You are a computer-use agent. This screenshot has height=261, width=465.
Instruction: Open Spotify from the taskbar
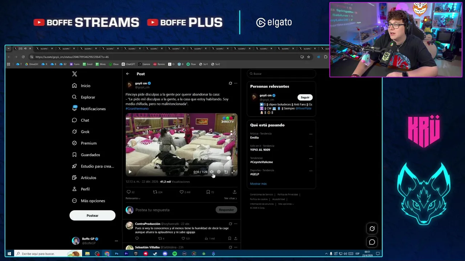coord(174,254)
